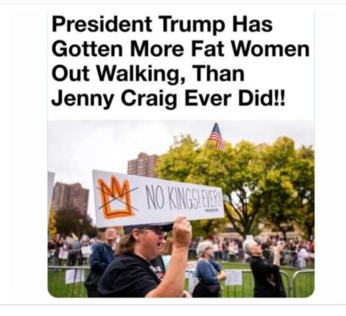This screenshot has height=316, width=346.
Task: Click the words 'Out Walking, Than' in headline
Action: (148, 73)
